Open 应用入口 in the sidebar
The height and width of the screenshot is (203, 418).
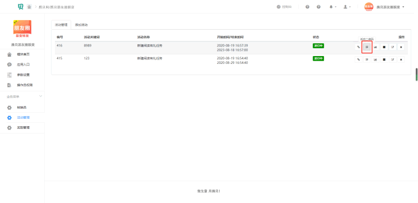pyautogui.click(x=22, y=64)
